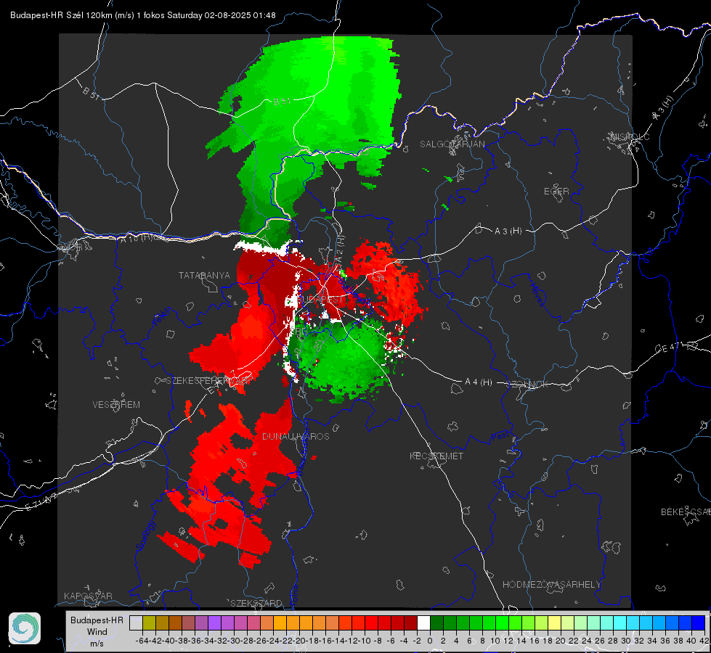Pick the cyan swatch between 28 and 30

coord(619,623)
